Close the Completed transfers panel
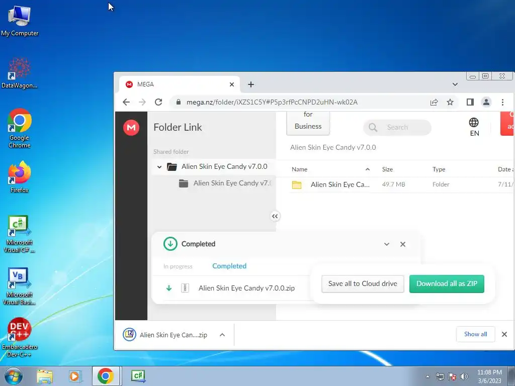515x386 pixels. [403, 244]
